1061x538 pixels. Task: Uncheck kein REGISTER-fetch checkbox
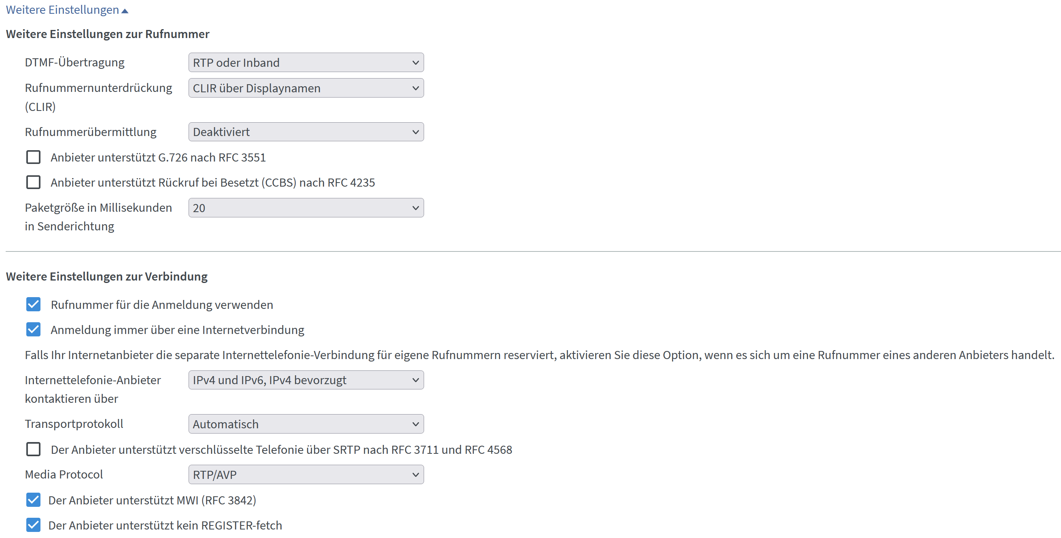pyautogui.click(x=33, y=525)
